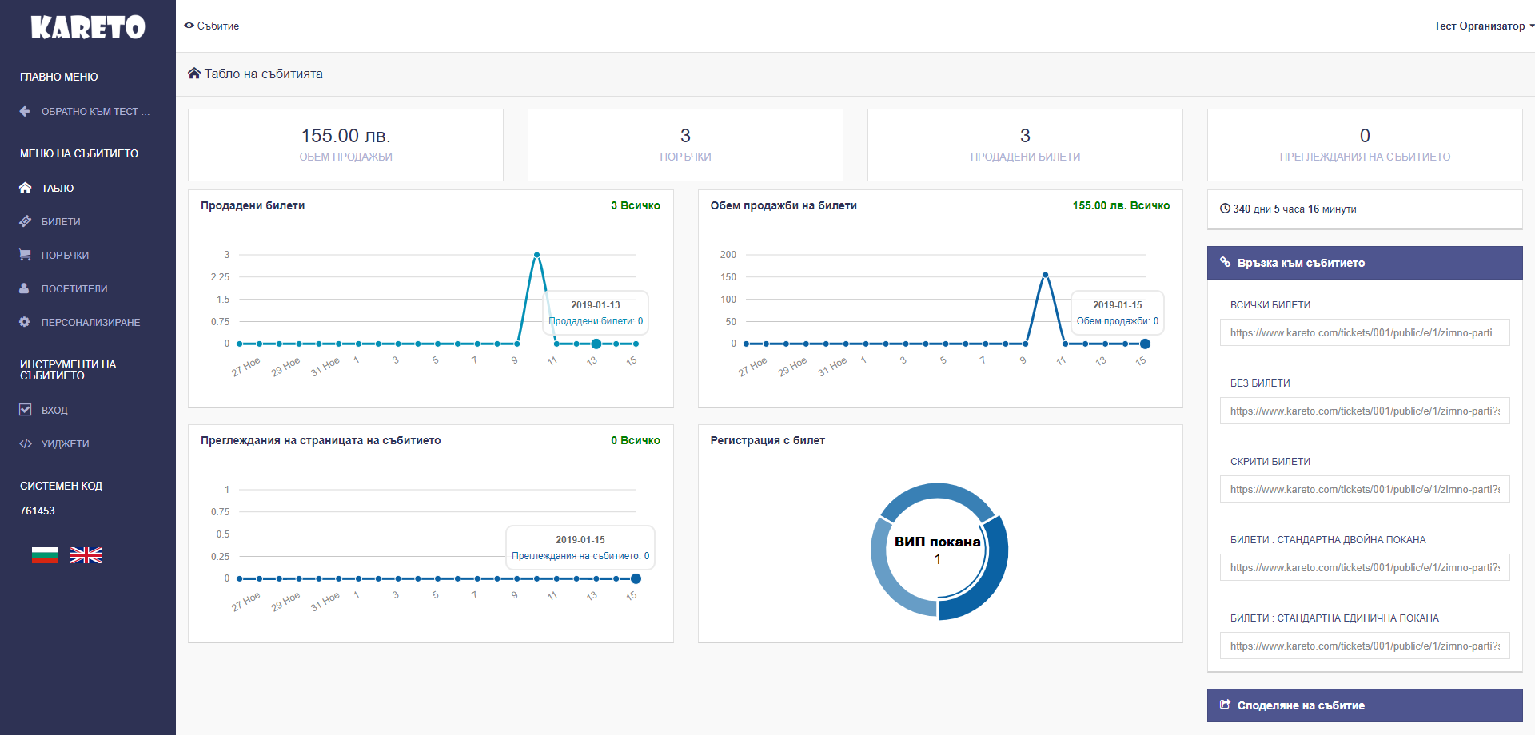Click the code icon beside УИДЖЕТИ

[26, 443]
